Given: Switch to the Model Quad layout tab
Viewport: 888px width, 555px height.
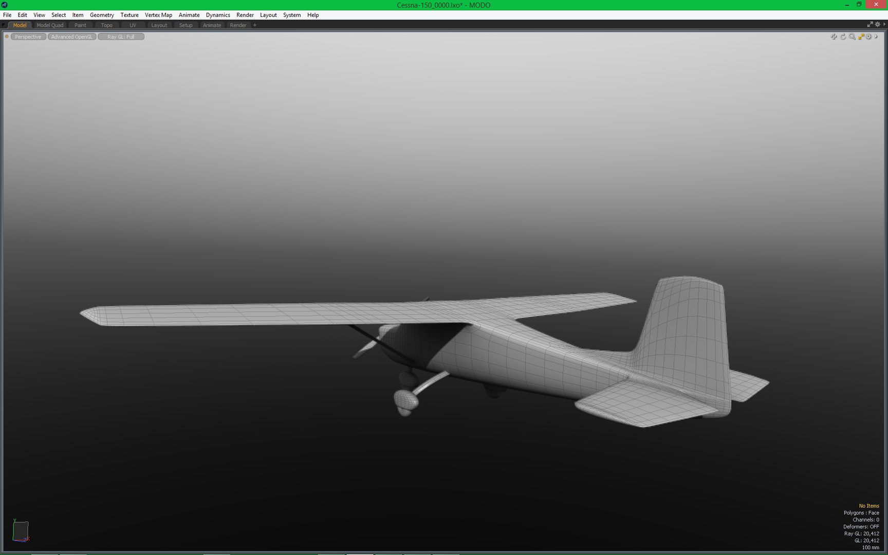Looking at the screenshot, I should [50, 25].
